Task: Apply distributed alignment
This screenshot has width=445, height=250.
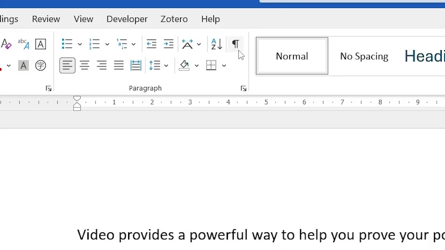Action: pyautogui.click(x=136, y=66)
